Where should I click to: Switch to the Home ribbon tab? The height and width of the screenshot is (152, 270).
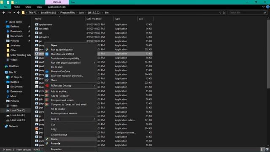point(17,7)
